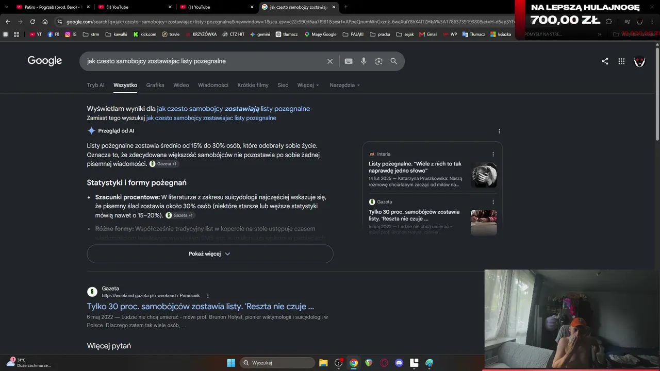Screen dimensions: 660x371
Task: Expand the Narzędzia tools dropdown
Action: pos(345,85)
